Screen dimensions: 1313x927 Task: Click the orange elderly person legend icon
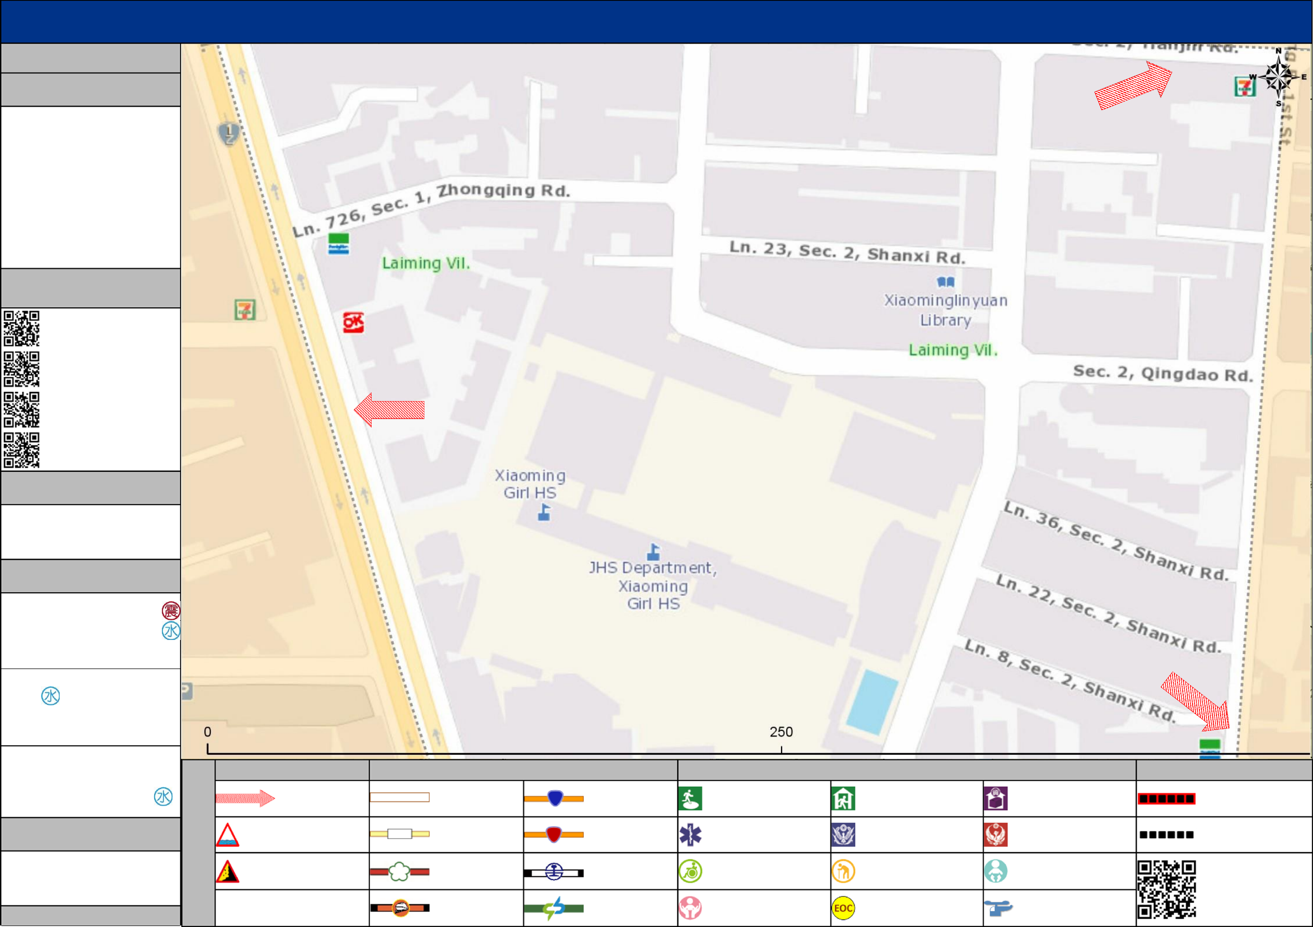[843, 871]
